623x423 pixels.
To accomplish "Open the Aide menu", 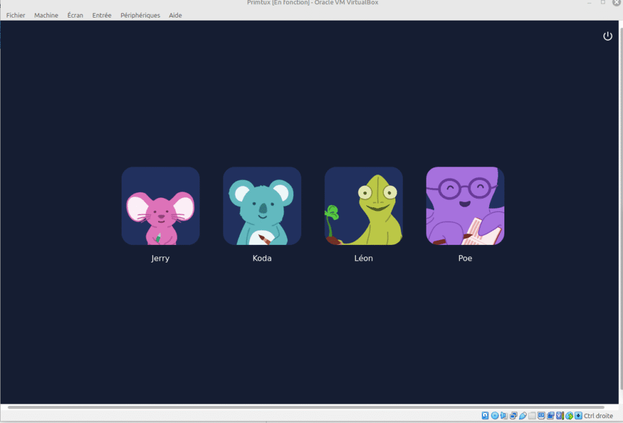I will (x=175, y=15).
